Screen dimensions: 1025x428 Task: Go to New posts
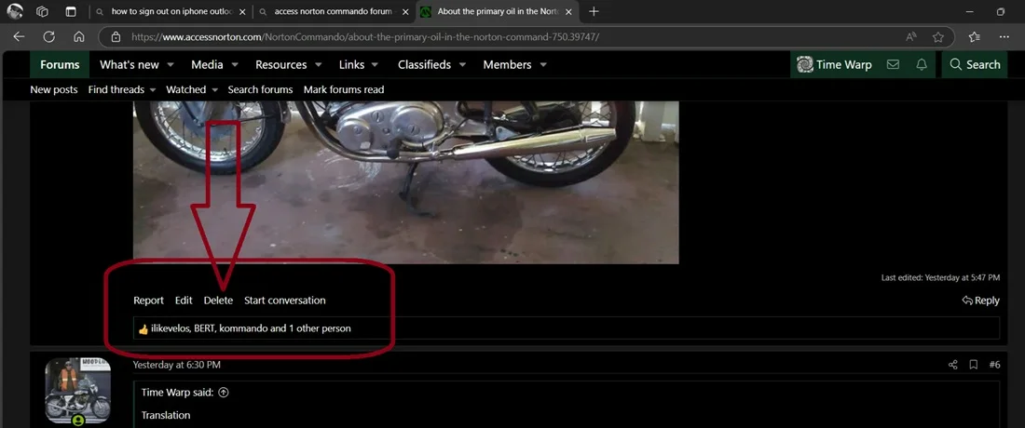(x=54, y=89)
